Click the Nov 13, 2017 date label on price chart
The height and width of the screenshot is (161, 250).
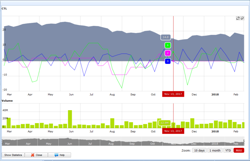[x=173, y=94]
